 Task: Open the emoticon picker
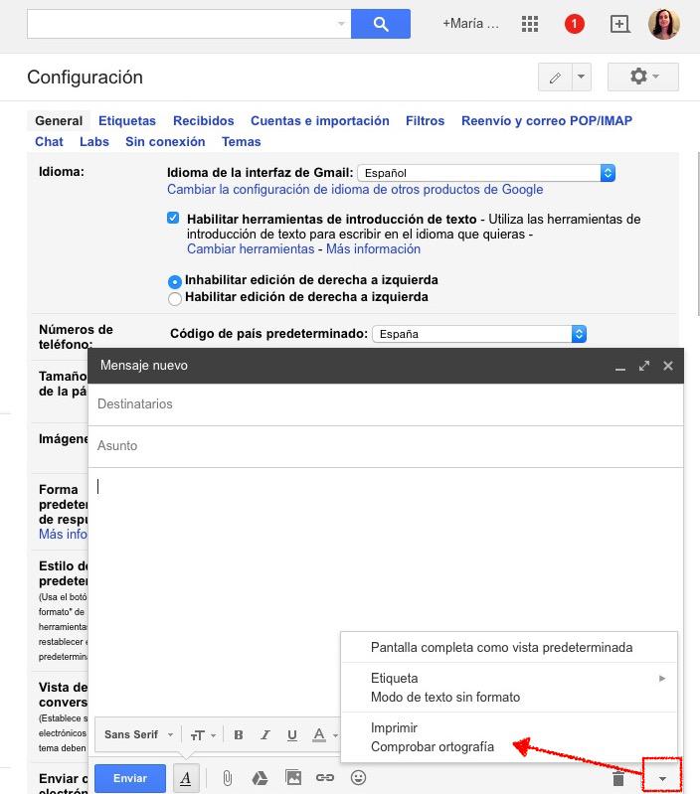[x=358, y=778]
